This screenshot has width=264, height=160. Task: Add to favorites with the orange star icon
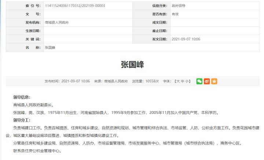[x=214, y=81]
